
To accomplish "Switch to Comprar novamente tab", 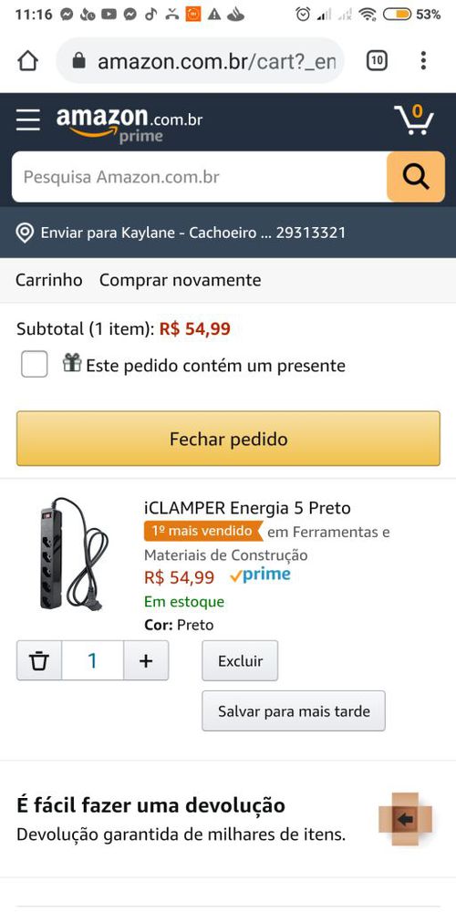I will [x=181, y=280].
